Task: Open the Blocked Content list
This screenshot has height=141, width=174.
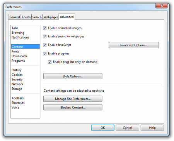Action: [x=73, y=108]
